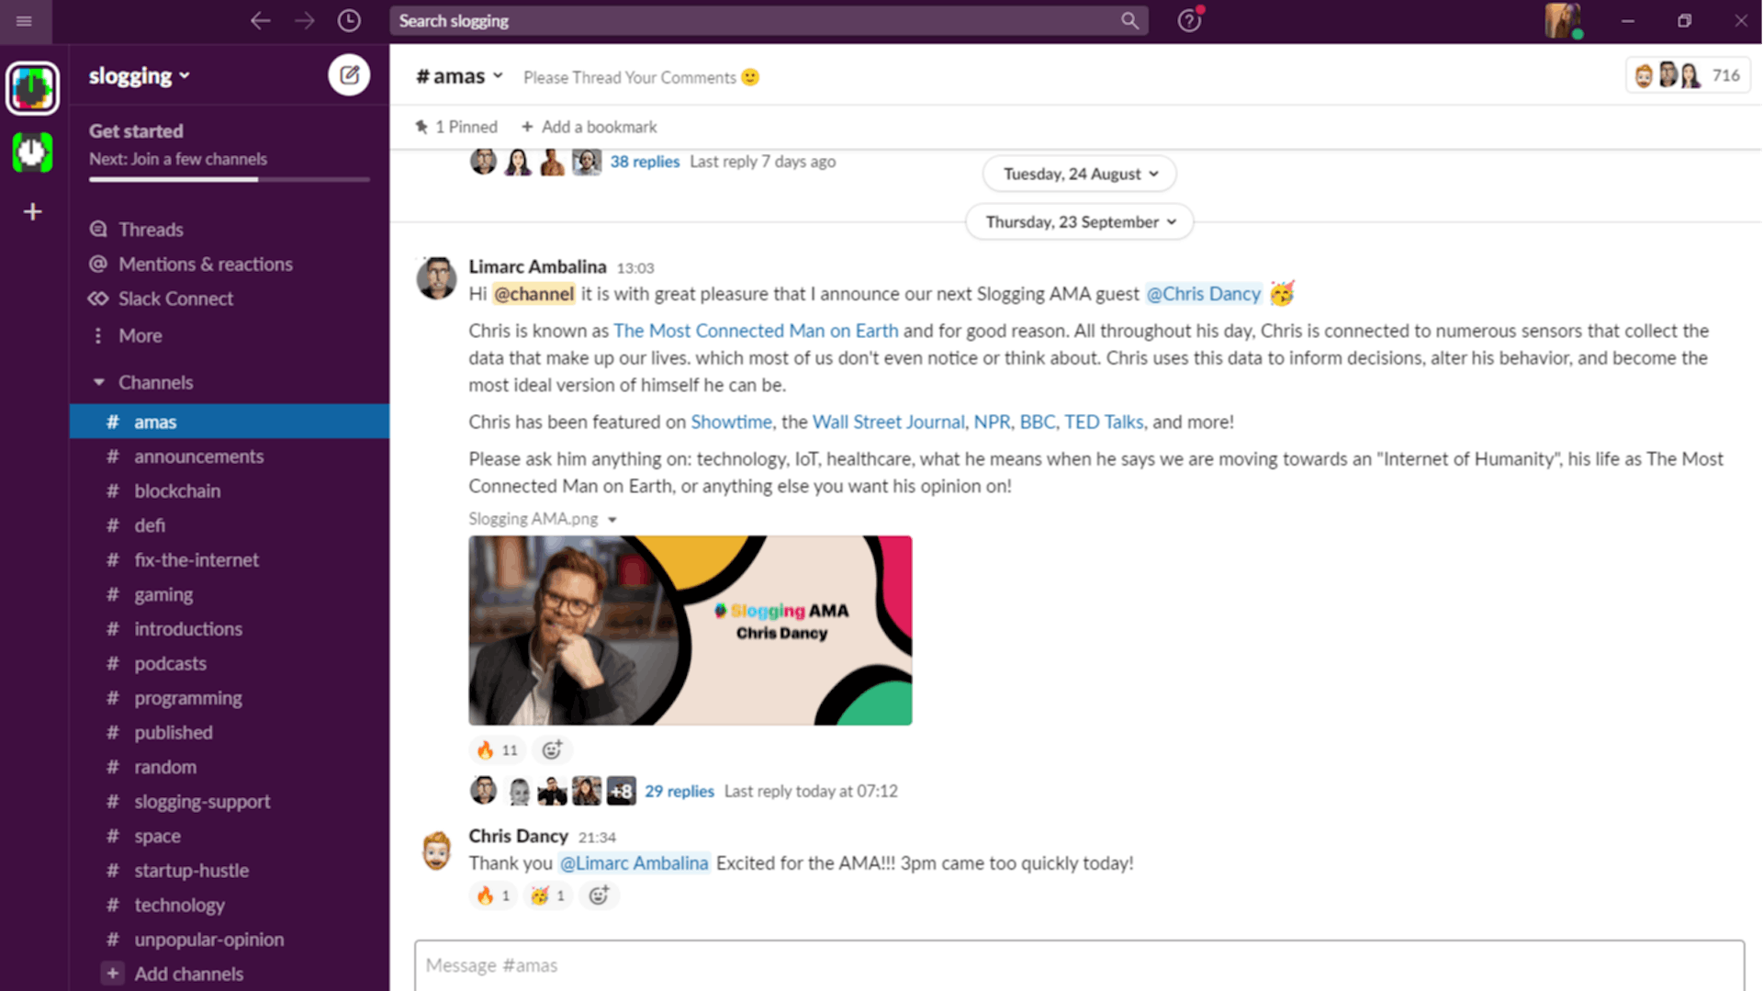The image size is (1763, 991).
Task: Click the help question mark icon
Action: (1189, 20)
